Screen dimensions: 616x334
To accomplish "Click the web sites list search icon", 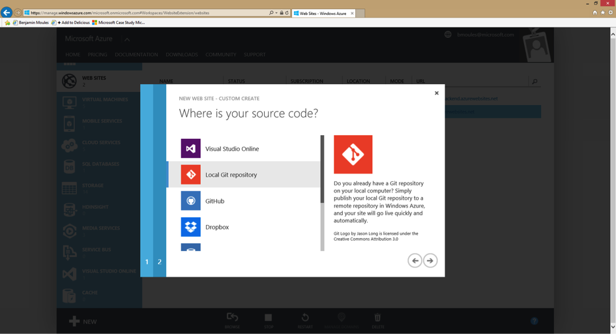I will point(535,82).
